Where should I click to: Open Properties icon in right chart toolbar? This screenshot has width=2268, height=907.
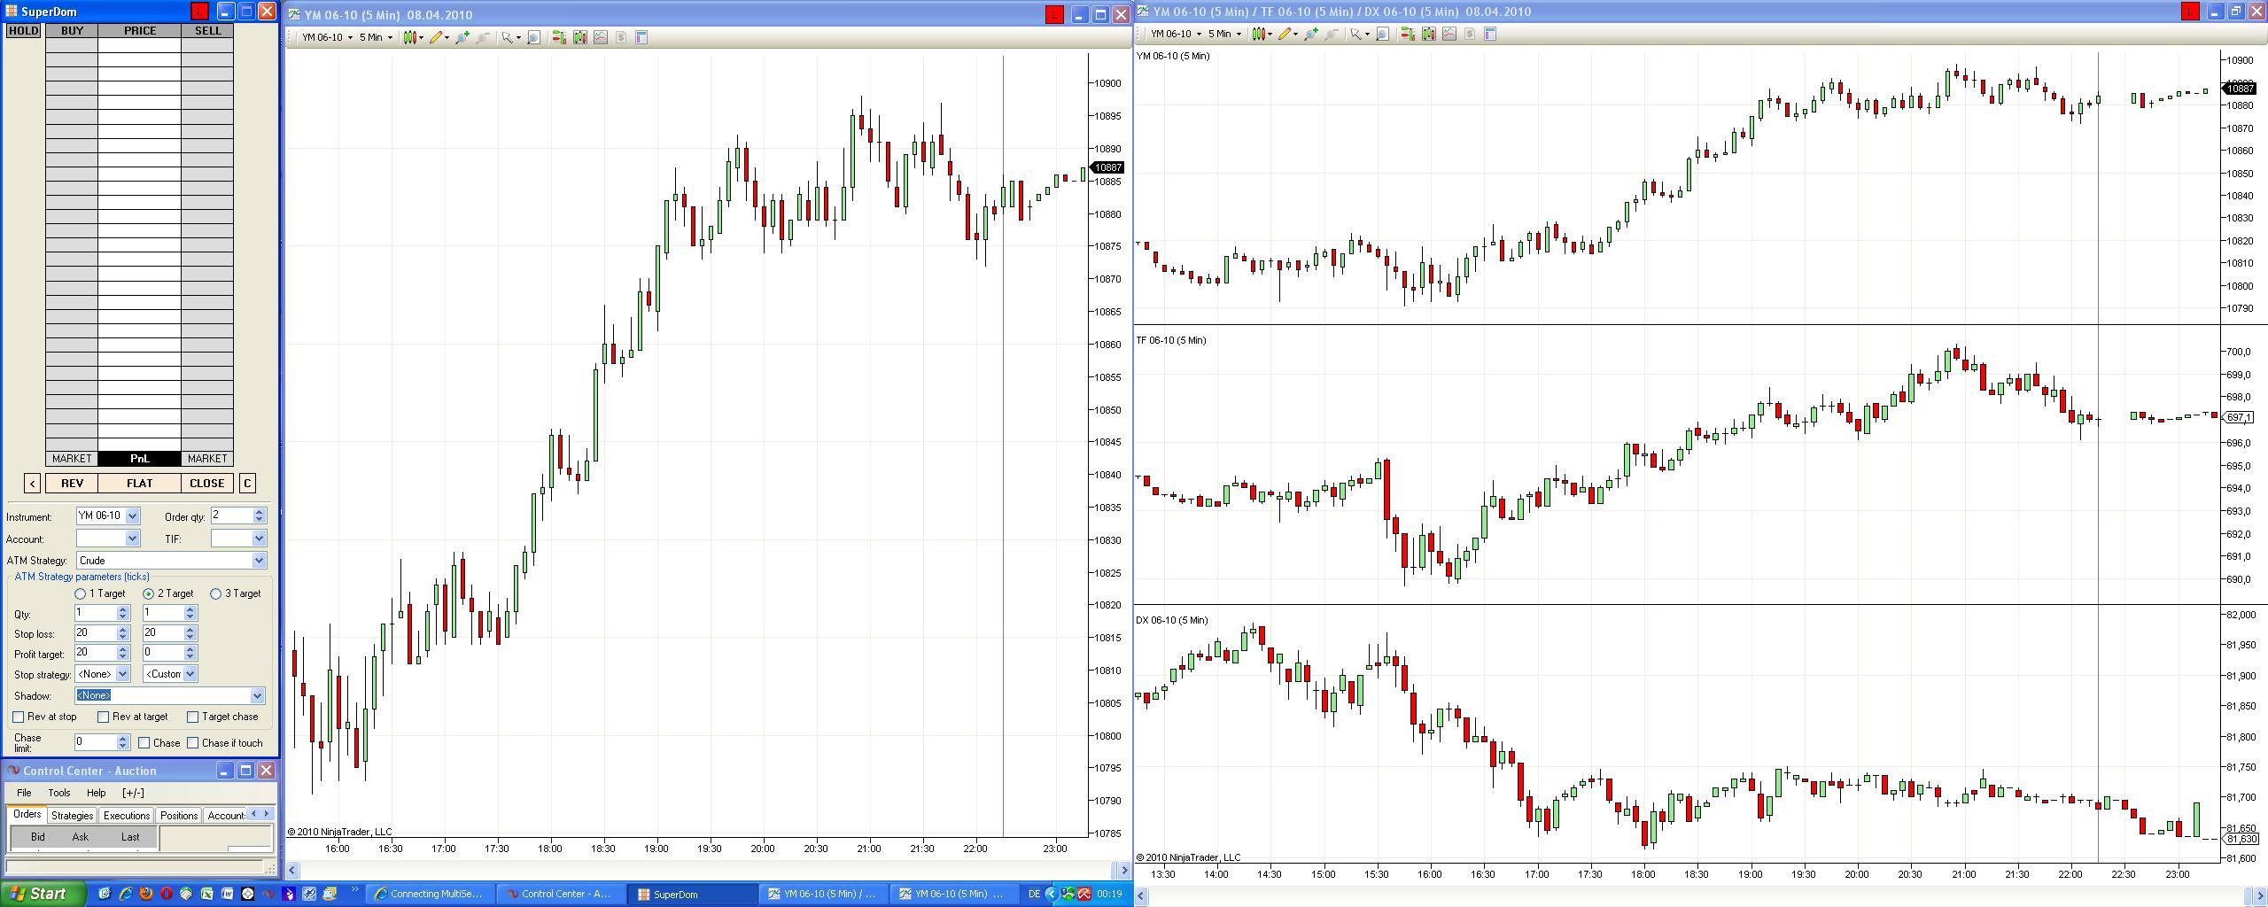[1490, 34]
